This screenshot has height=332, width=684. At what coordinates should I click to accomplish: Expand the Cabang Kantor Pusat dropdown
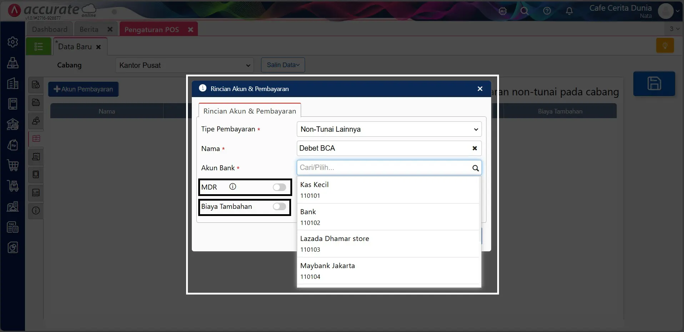point(184,65)
